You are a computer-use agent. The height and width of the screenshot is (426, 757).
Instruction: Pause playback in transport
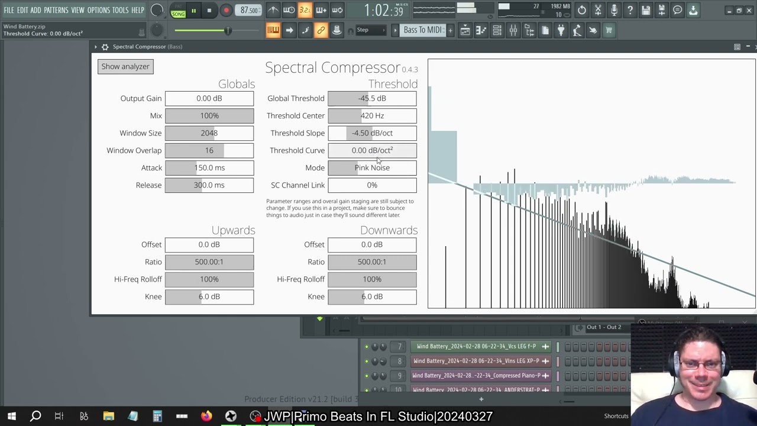coord(193,11)
